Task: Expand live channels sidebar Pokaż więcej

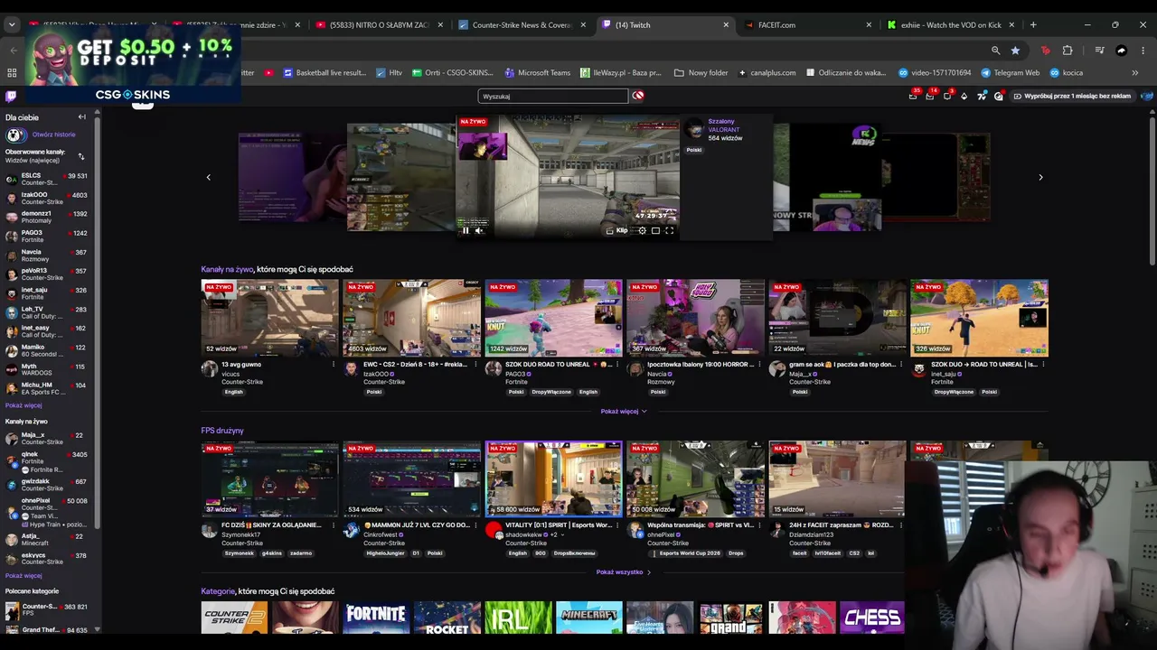Action: 24,575
